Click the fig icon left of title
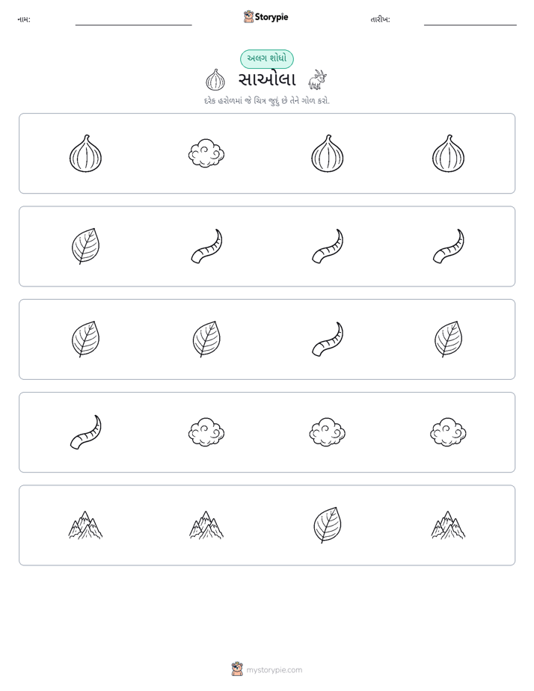This screenshot has height=691, width=534. (x=215, y=80)
